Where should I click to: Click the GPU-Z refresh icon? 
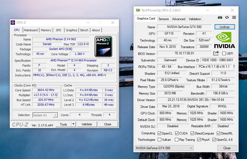point(227,17)
